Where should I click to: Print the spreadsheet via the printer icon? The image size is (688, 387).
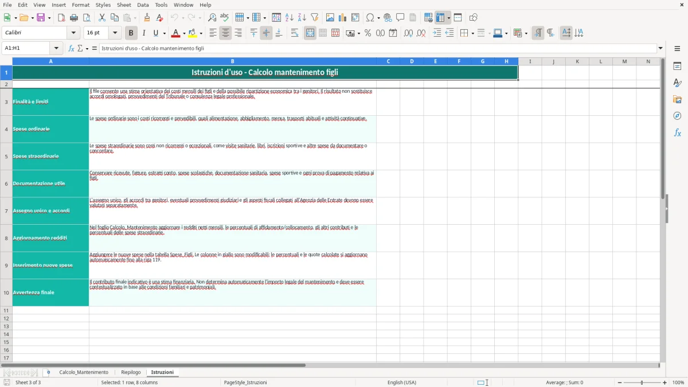tap(74, 18)
